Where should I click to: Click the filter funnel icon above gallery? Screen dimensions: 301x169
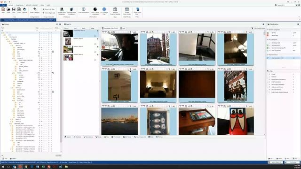click(x=252, y=28)
